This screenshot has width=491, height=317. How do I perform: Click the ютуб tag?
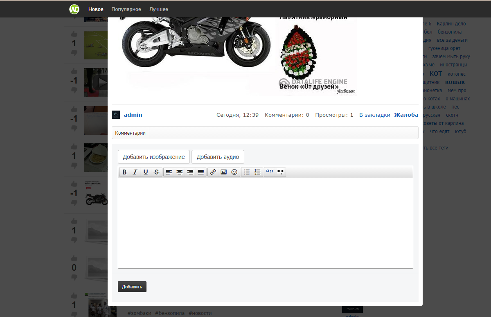pos(461,131)
